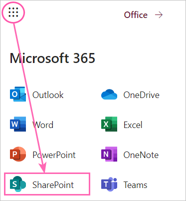Open OneNote via its purple N icon
Screen dimensions: 186x201
[x=109, y=154]
